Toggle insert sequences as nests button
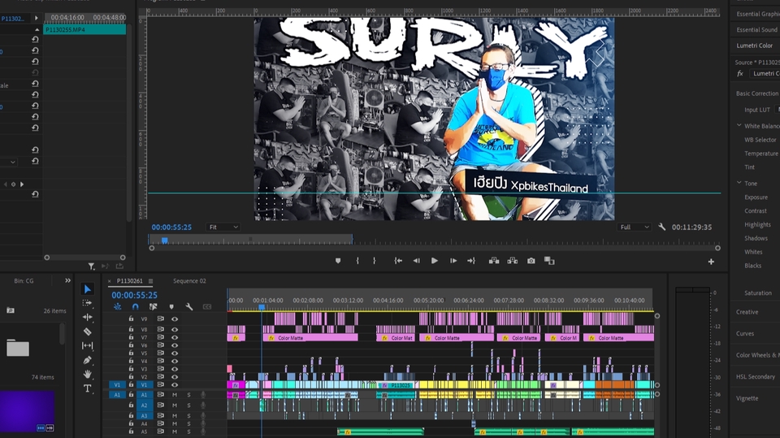This screenshot has height=438, width=780. coord(117,306)
